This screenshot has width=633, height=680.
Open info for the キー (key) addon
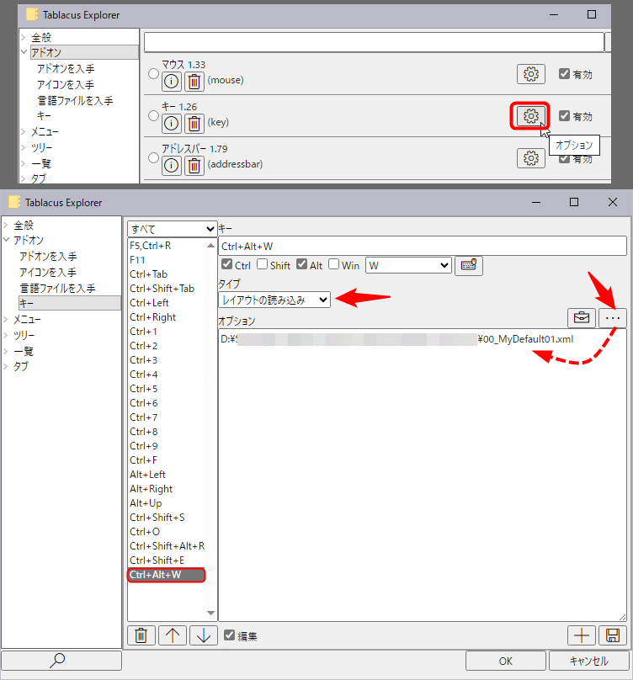[x=172, y=124]
